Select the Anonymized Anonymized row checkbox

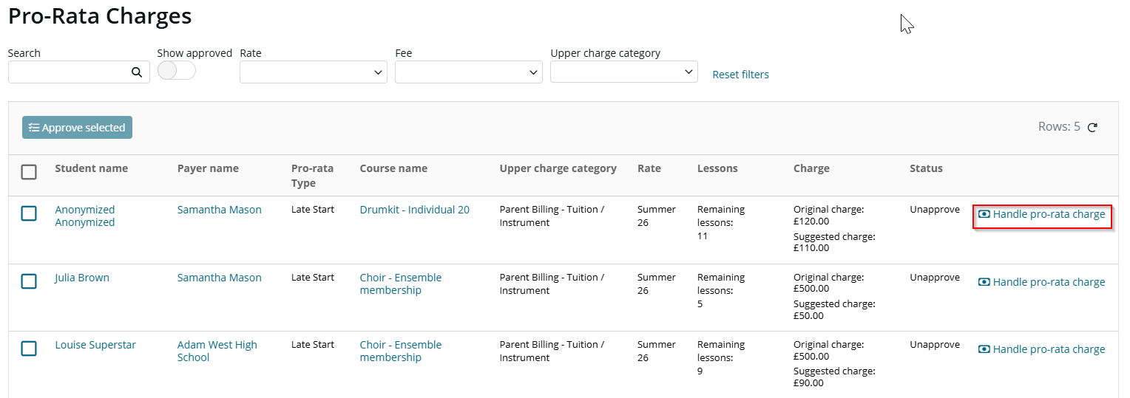coord(29,213)
